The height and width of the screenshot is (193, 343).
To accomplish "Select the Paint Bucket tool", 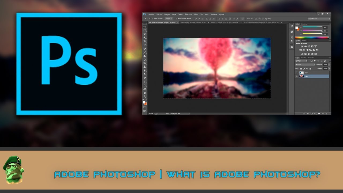I will click(145, 67).
